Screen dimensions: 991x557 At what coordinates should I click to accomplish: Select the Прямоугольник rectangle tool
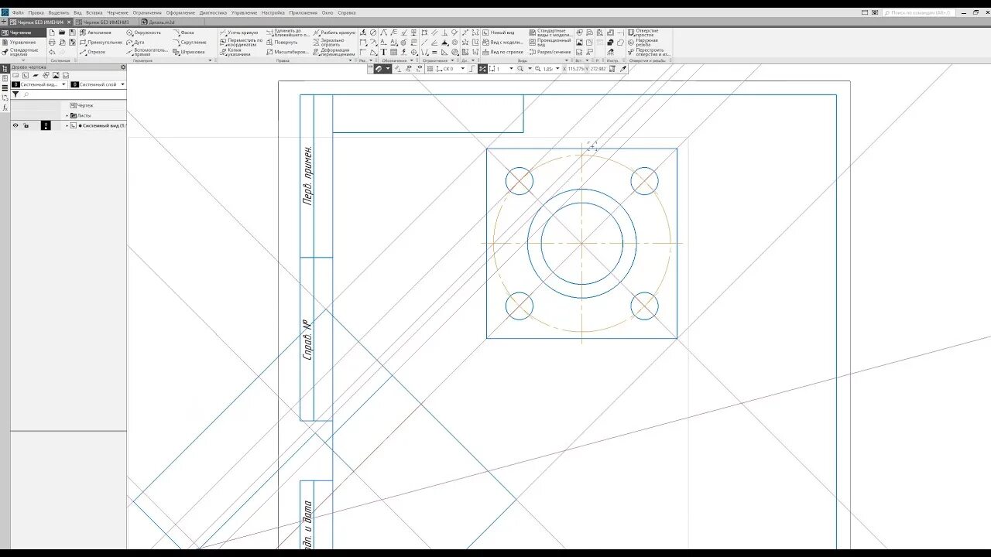(x=101, y=43)
